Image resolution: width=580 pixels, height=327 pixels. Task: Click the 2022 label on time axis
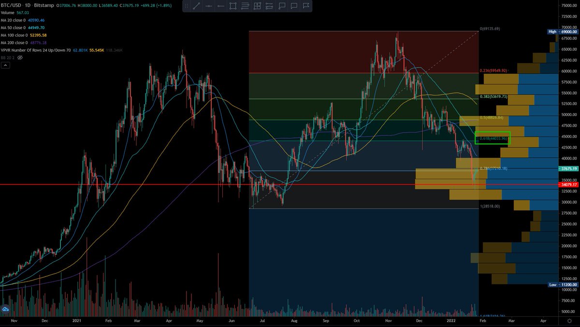[451, 321]
